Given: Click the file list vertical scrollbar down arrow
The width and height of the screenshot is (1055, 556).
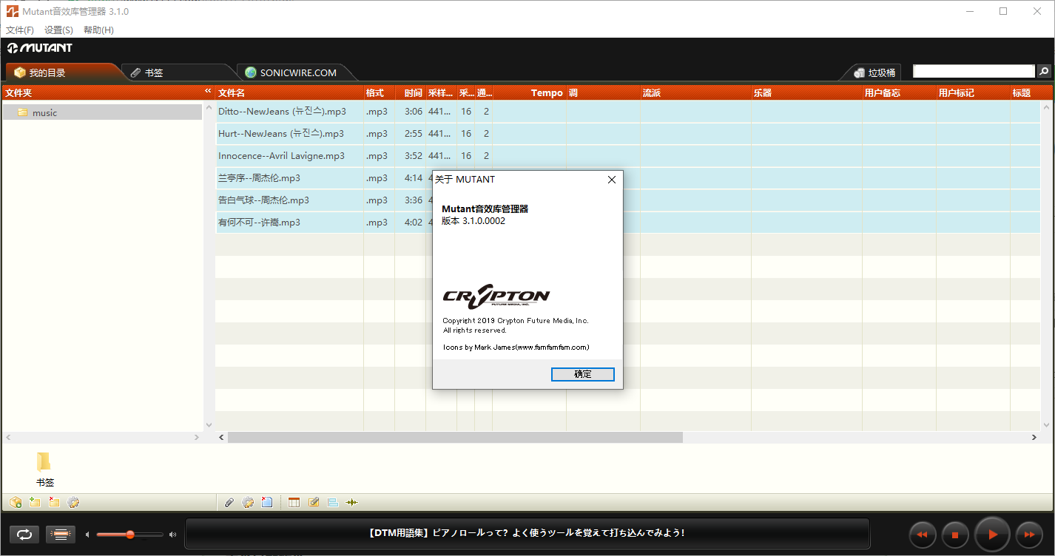Looking at the screenshot, I should tap(1047, 425).
